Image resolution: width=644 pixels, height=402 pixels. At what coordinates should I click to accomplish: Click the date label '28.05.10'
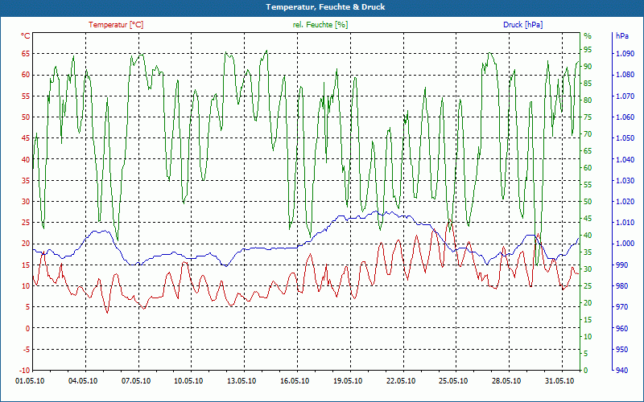[507, 381]
